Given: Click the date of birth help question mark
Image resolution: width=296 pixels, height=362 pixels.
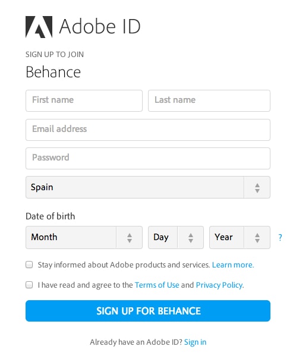Looking at the screenshot, I should 280,238.
